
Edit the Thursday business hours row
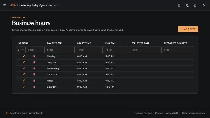(x=24, y=74)
